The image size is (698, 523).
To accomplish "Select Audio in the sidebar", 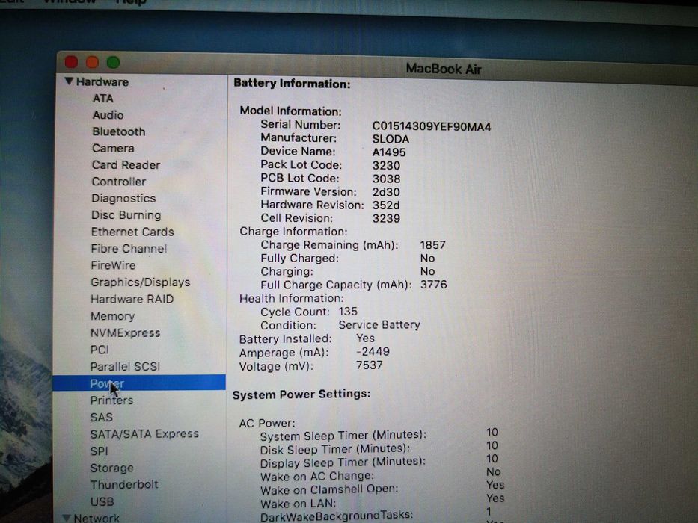I will pos(108,115).
